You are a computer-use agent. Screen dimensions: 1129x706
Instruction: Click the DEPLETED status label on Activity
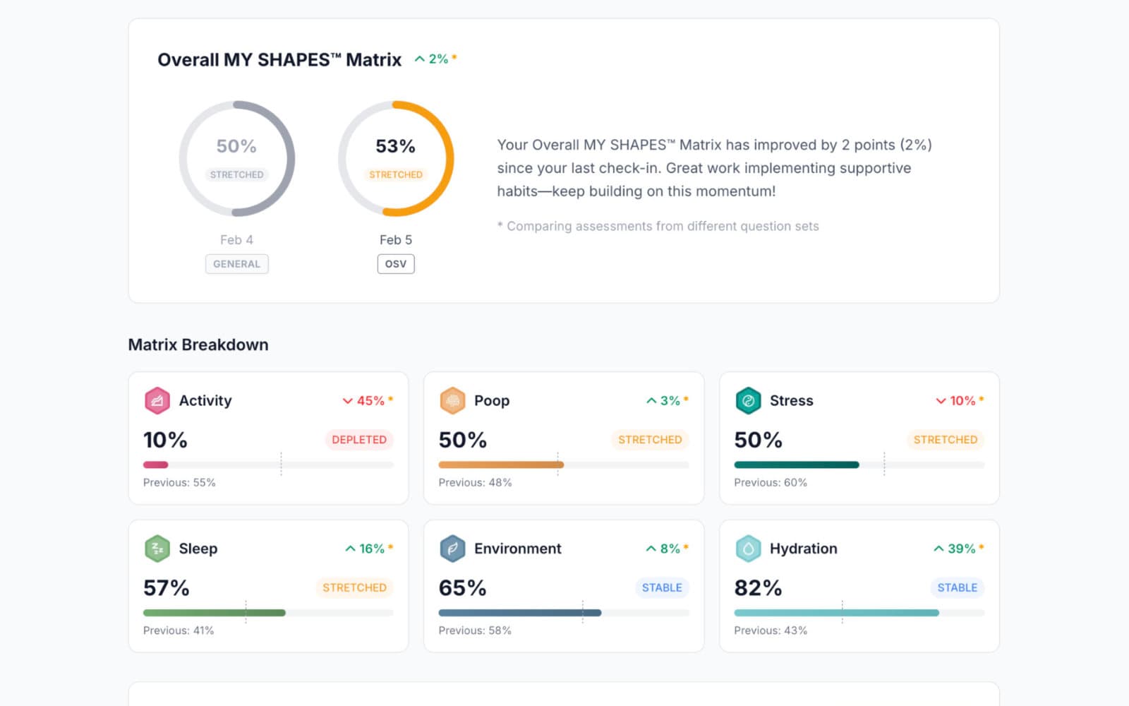359,440
